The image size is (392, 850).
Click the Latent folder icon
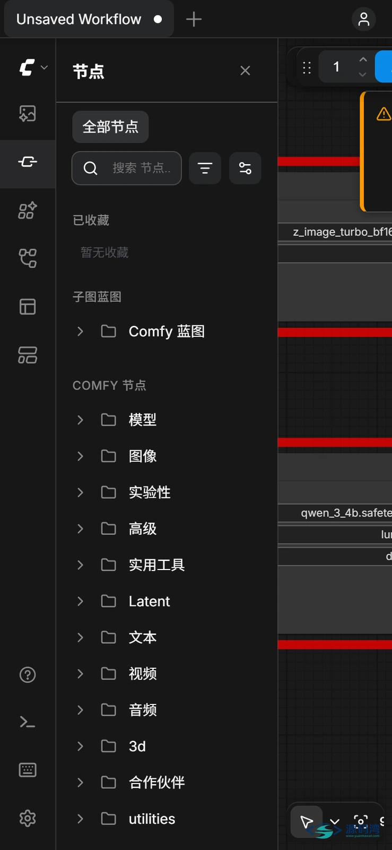pyautogui.click(x=109, y=601)
